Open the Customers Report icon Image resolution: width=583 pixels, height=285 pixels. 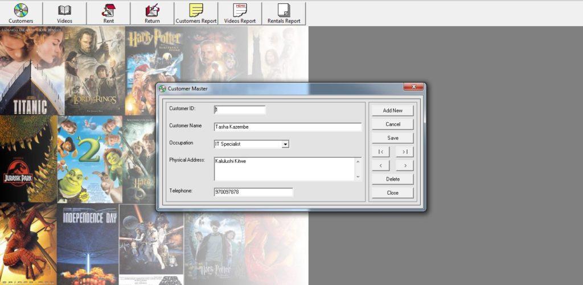196,14
